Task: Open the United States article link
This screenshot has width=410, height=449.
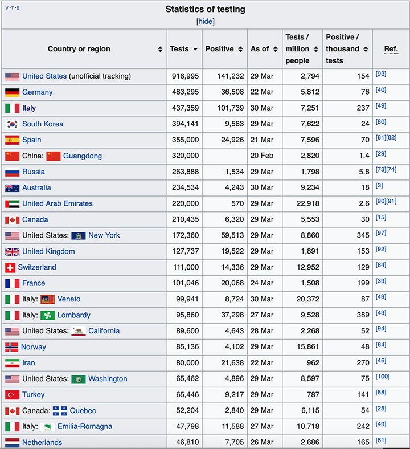Action: pyautogui.click(x=44, y=76)
